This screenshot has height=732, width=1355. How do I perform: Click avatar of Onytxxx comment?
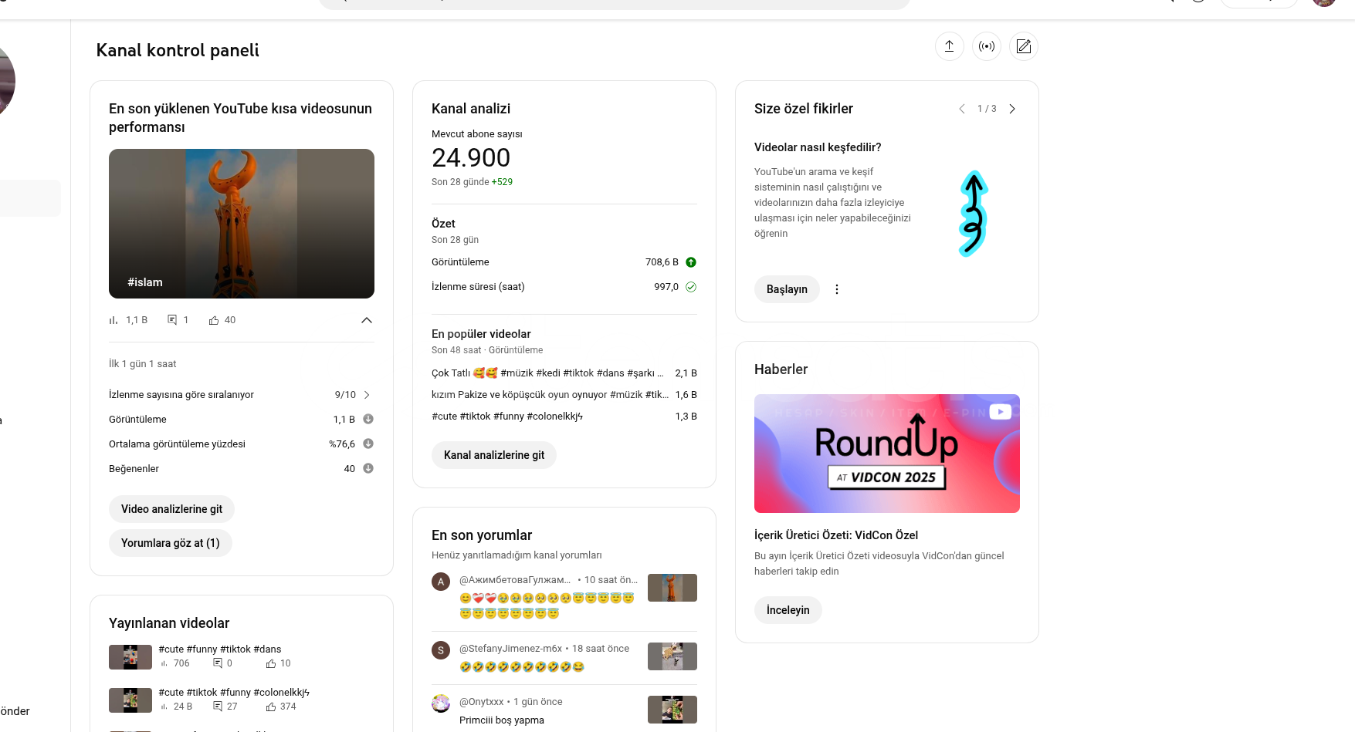[441, 703]
